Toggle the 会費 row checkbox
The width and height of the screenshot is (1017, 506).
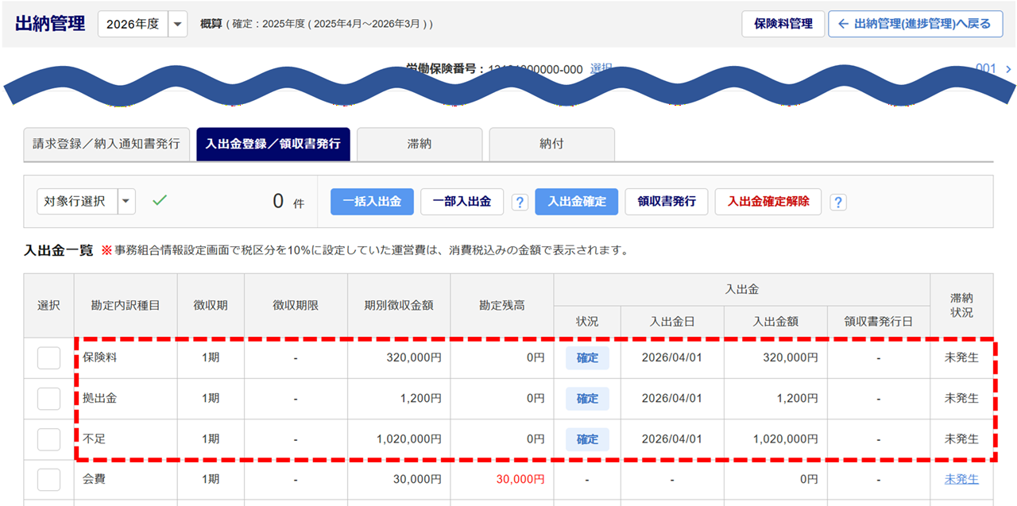(x=48, y=480)
